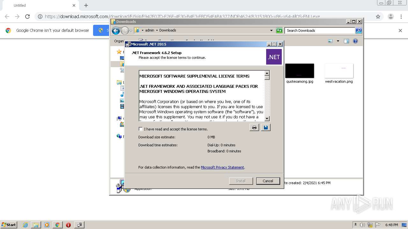Click the Libraries icon in the explorer sidebar
The height and width of the screenshot is (229, 408).
point(119,82)
